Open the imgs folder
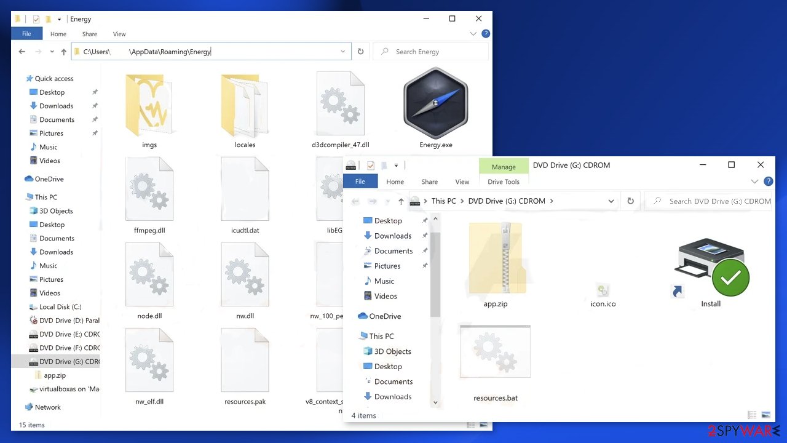The image size is (787, 443). coord(149,105)
